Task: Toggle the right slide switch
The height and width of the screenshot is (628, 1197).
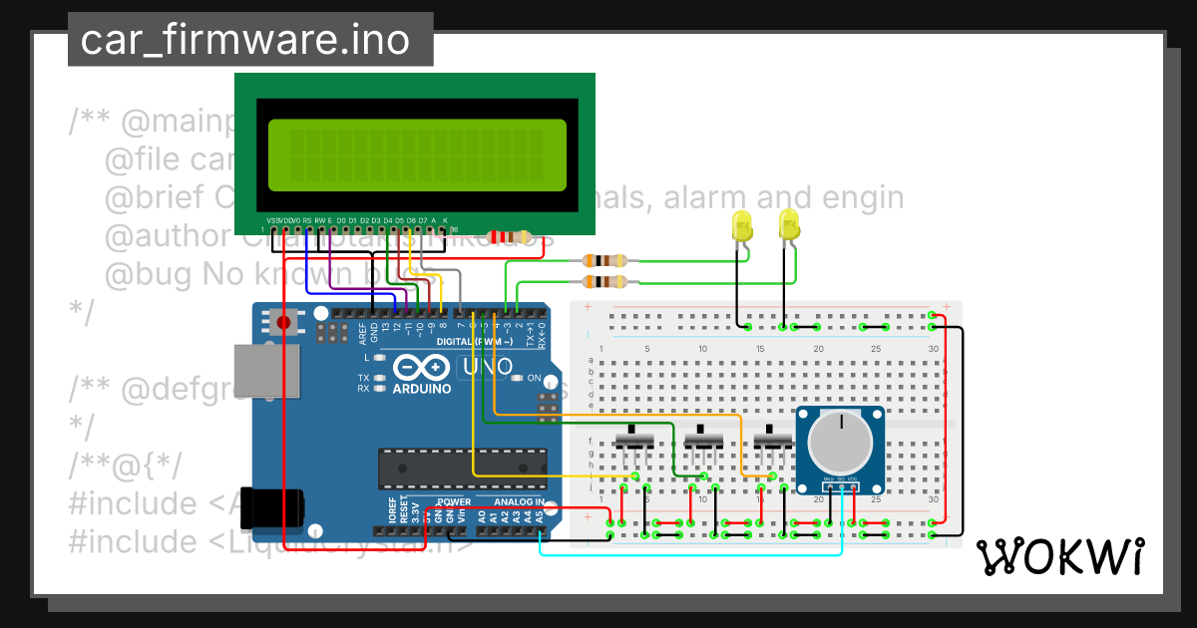Action: pos(773,442)
